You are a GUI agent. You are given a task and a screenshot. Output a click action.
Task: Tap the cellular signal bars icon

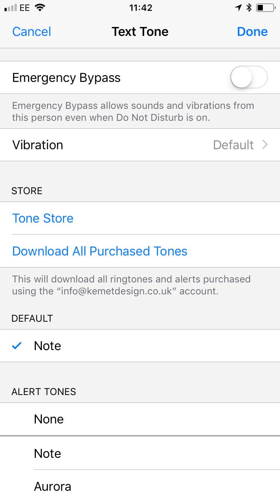pyautogui.click(x=10, y=8)
